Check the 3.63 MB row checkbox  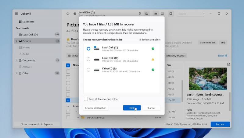pyautogui.click(x=68, y=112)
